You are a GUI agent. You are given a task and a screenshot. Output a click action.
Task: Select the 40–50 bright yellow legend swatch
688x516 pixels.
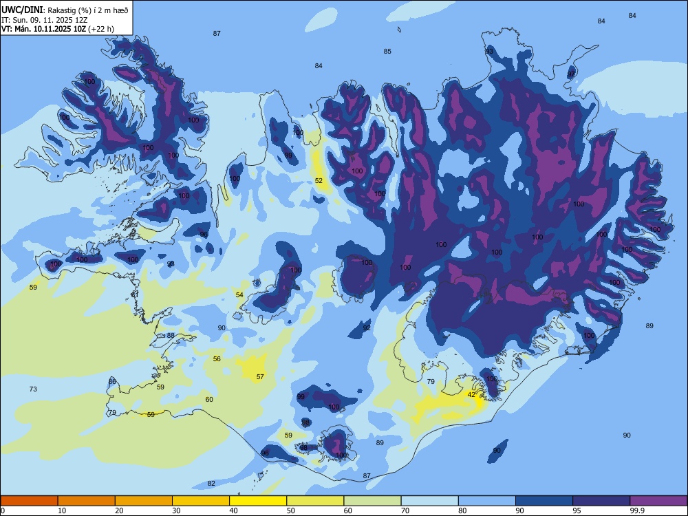click(258, 501)
